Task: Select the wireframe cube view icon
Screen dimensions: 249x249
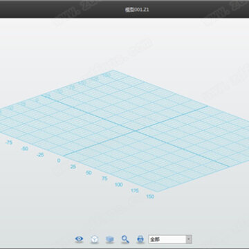Action: point(94,239)
